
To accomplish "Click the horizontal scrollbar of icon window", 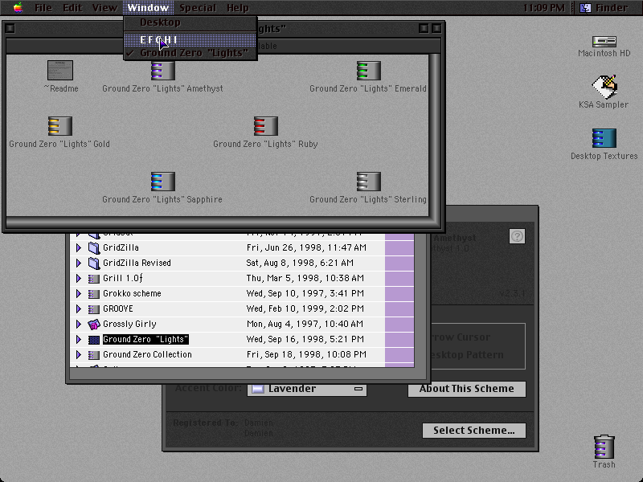I will pyautogui.click(x=217, y=222).
